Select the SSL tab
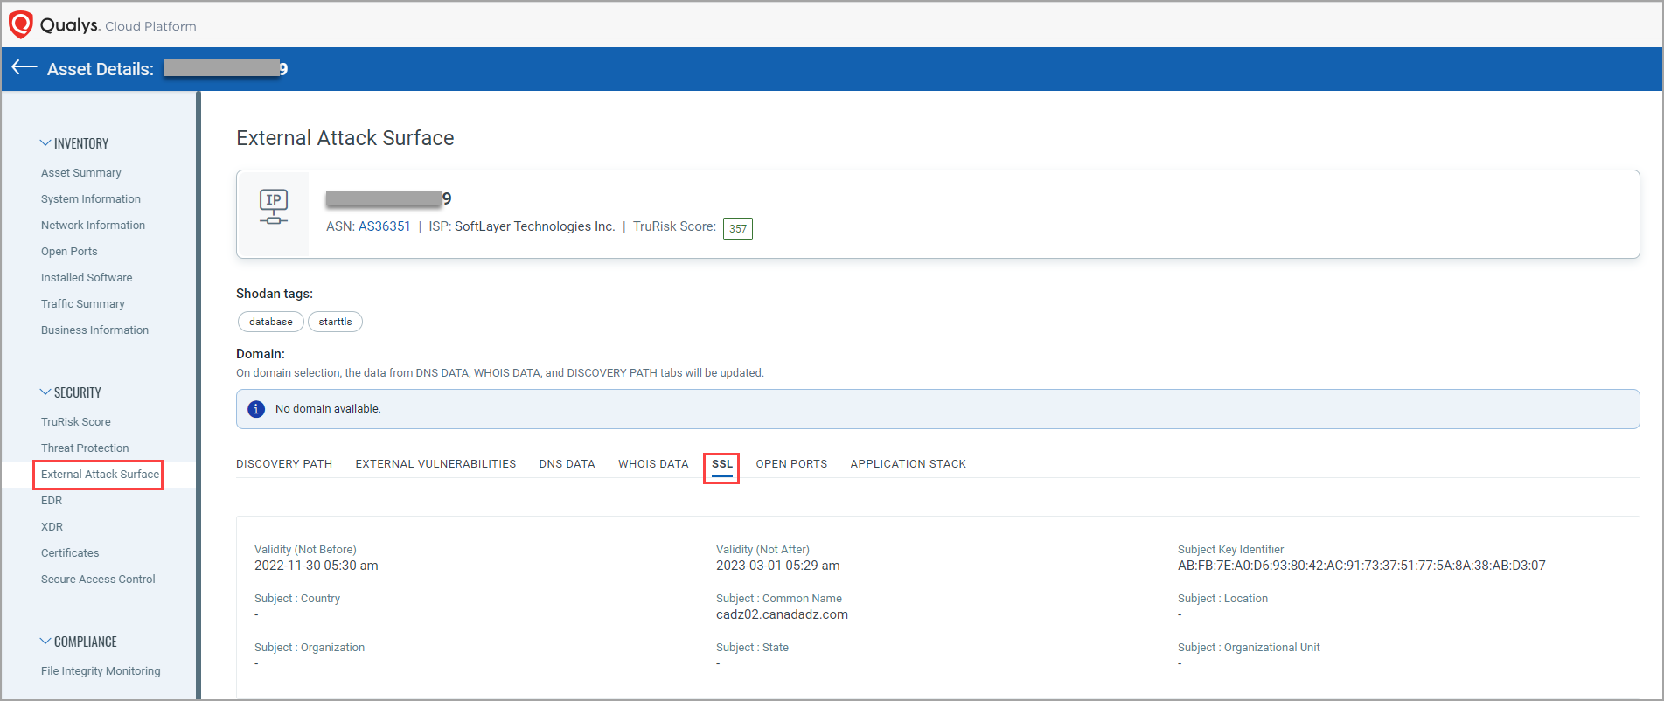The image size is (1664, 701). (722, 464)
